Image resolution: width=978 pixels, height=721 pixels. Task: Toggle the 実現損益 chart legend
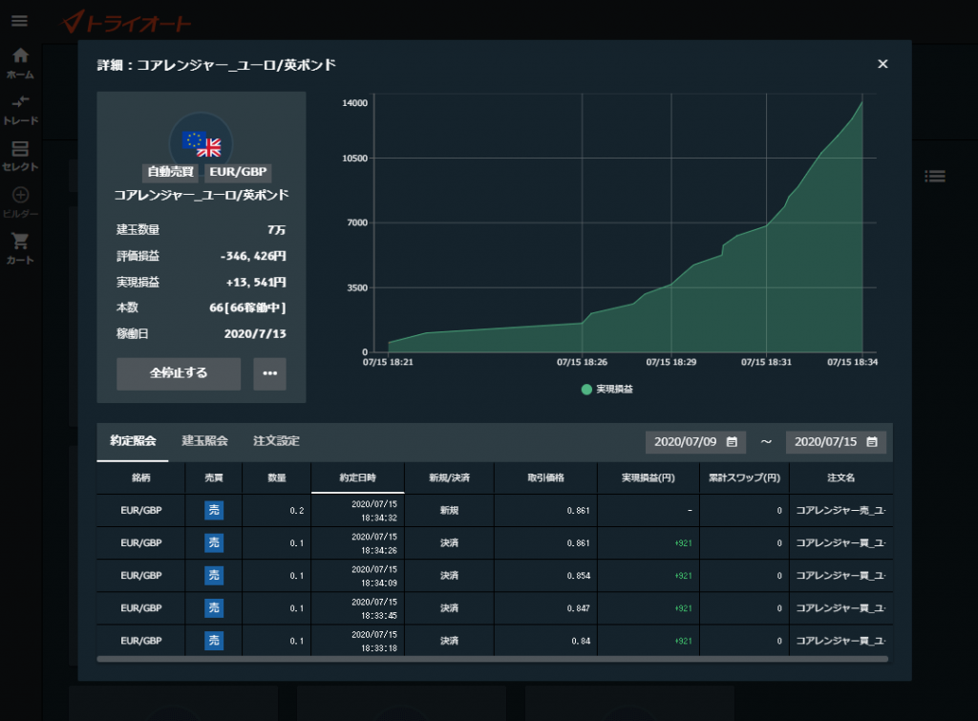click(x=607, y=390)
